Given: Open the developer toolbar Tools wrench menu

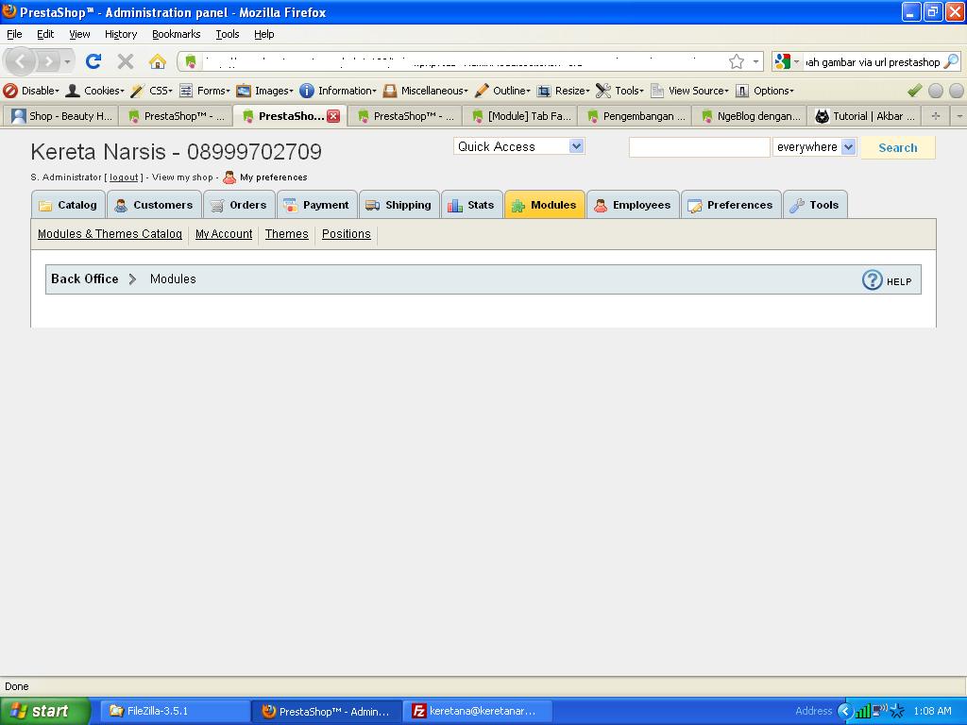Looking at the screenshot, I should click(619, 91).
